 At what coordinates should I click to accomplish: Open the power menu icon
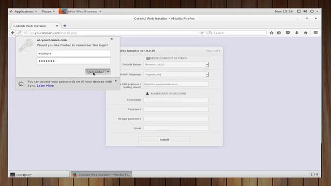coord(312,11)
